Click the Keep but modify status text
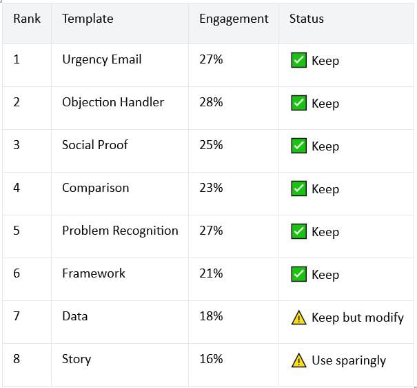The width and height of the screenshot is (417, 388). point(358,318)
